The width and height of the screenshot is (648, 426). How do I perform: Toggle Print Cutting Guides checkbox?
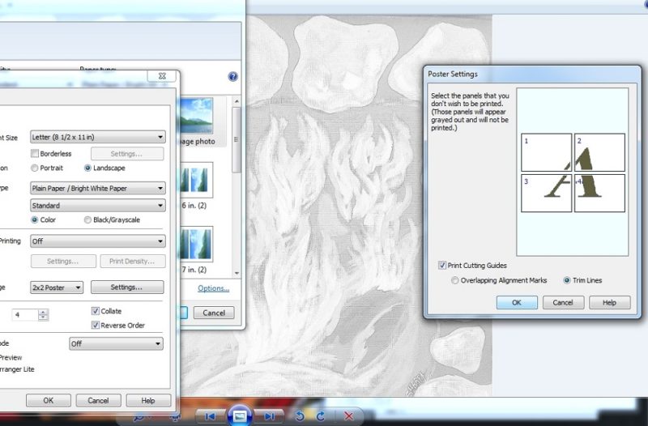[442, 266]
